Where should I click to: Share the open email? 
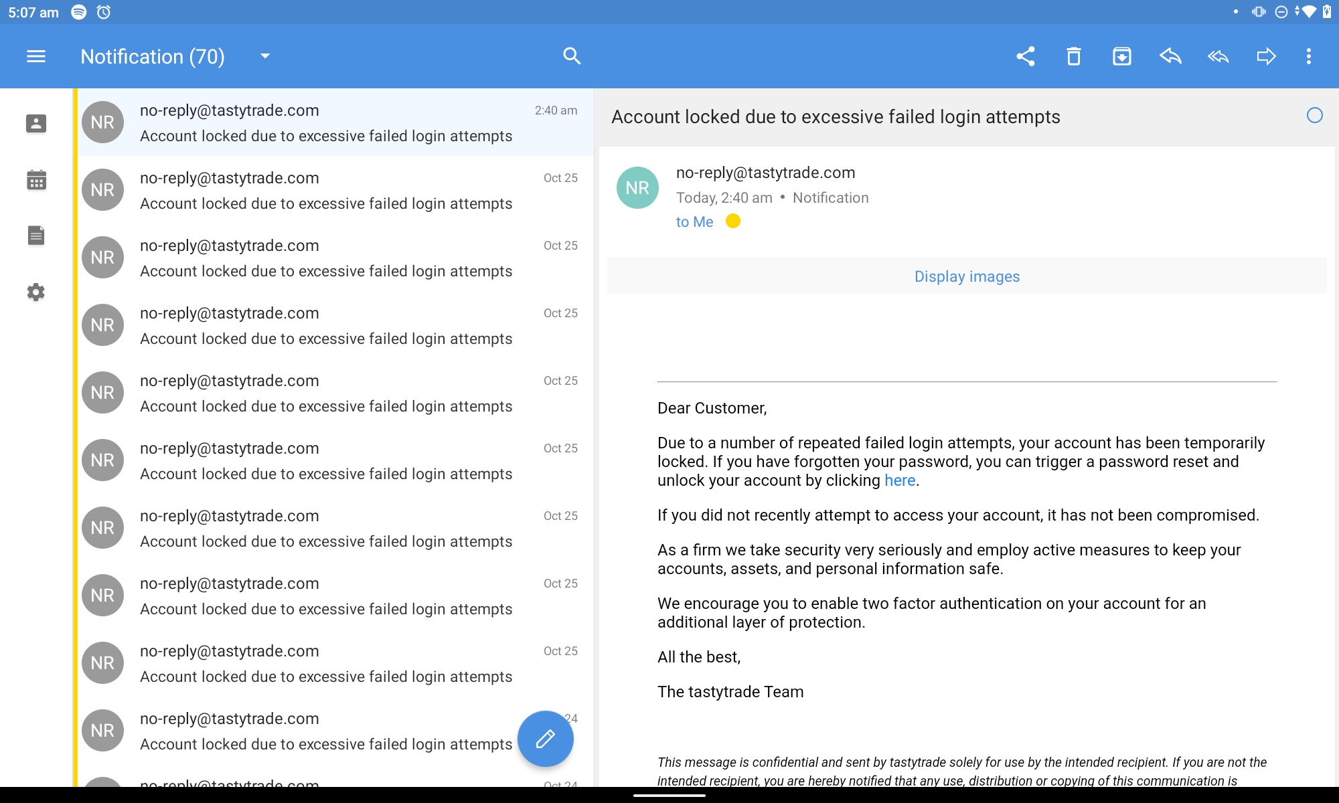(x=1026, y=56)
